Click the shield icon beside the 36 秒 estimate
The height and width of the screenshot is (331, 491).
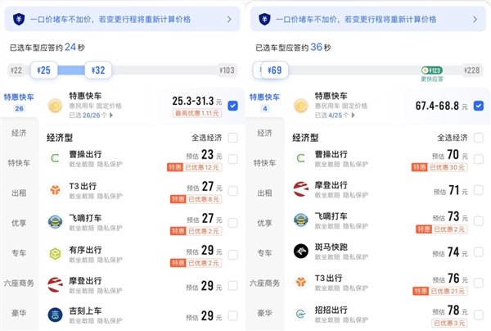pyautogui.click(x=264, y=19)
